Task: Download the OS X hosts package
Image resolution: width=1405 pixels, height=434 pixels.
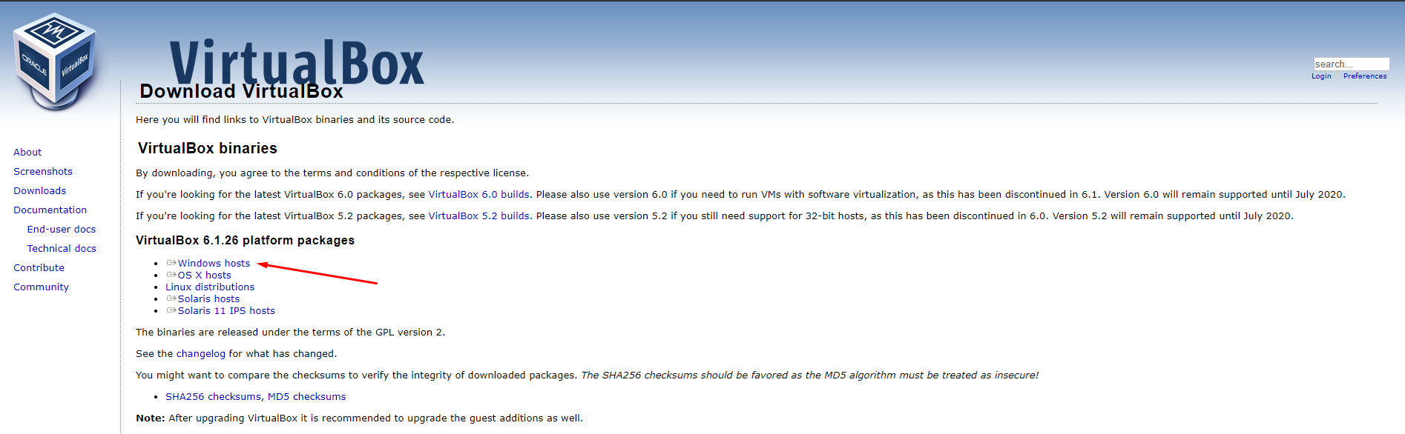Action: [205, 275]
